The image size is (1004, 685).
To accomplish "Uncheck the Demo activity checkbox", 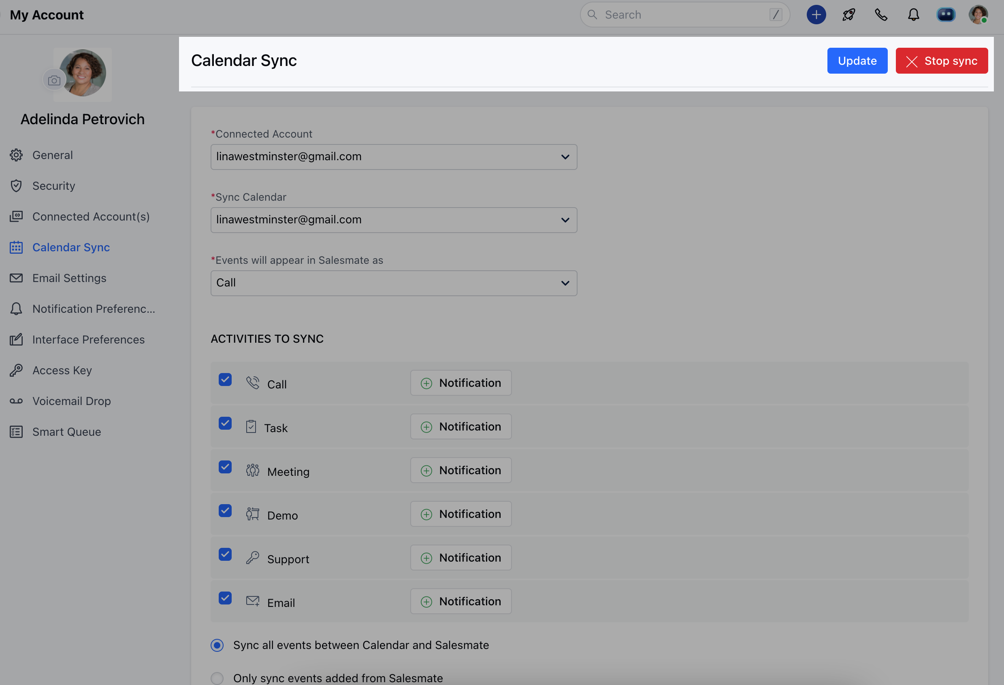I will [225, 511].
